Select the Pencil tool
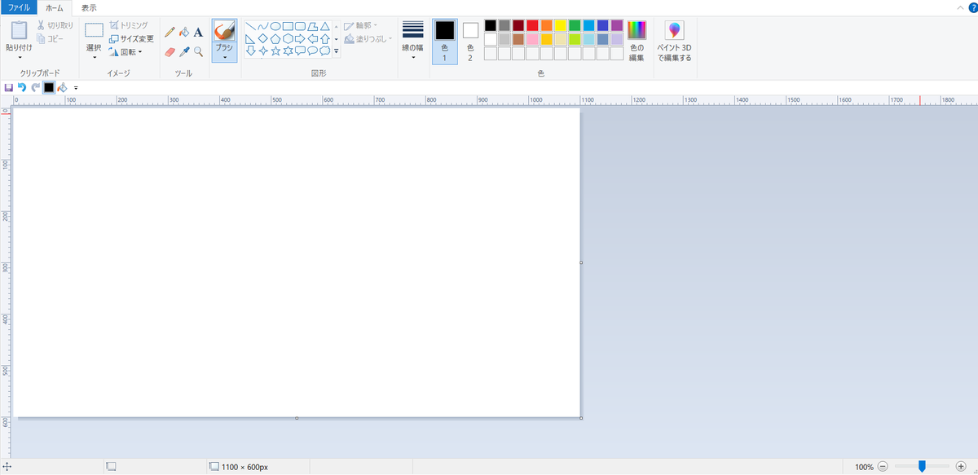 click(x=170, y=32)
